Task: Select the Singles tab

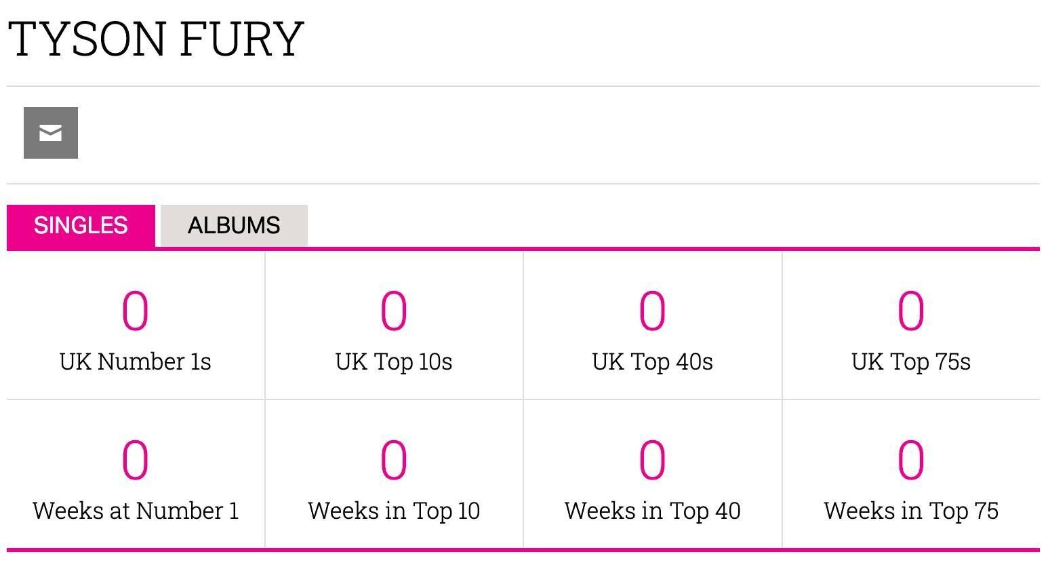Action: 81,226
